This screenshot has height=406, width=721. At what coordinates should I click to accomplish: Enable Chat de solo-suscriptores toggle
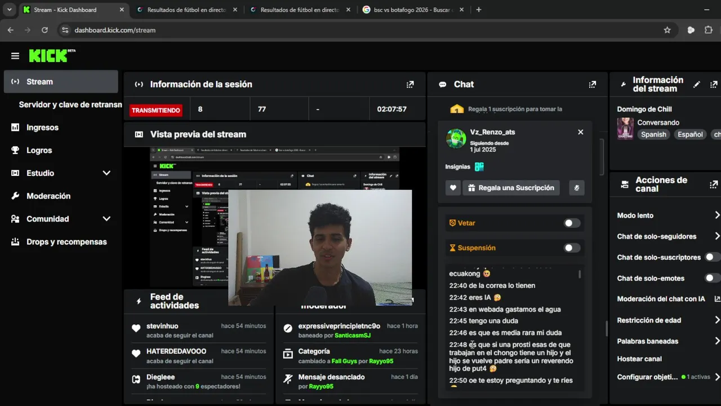point(713,257)
